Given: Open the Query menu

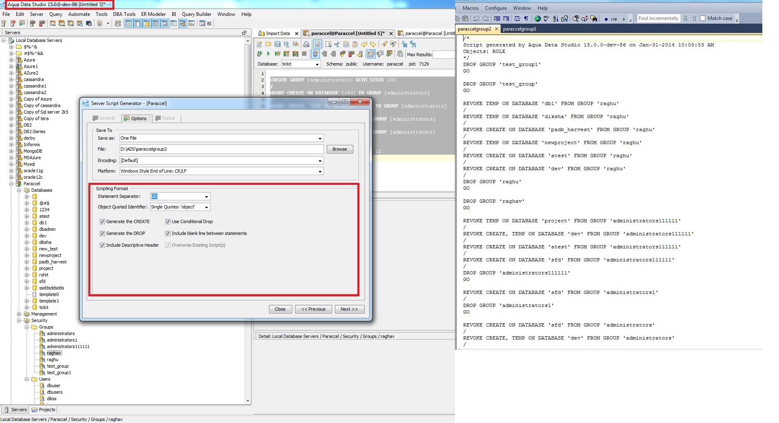Looking at the screenshot, I should [x=56, y=14].
